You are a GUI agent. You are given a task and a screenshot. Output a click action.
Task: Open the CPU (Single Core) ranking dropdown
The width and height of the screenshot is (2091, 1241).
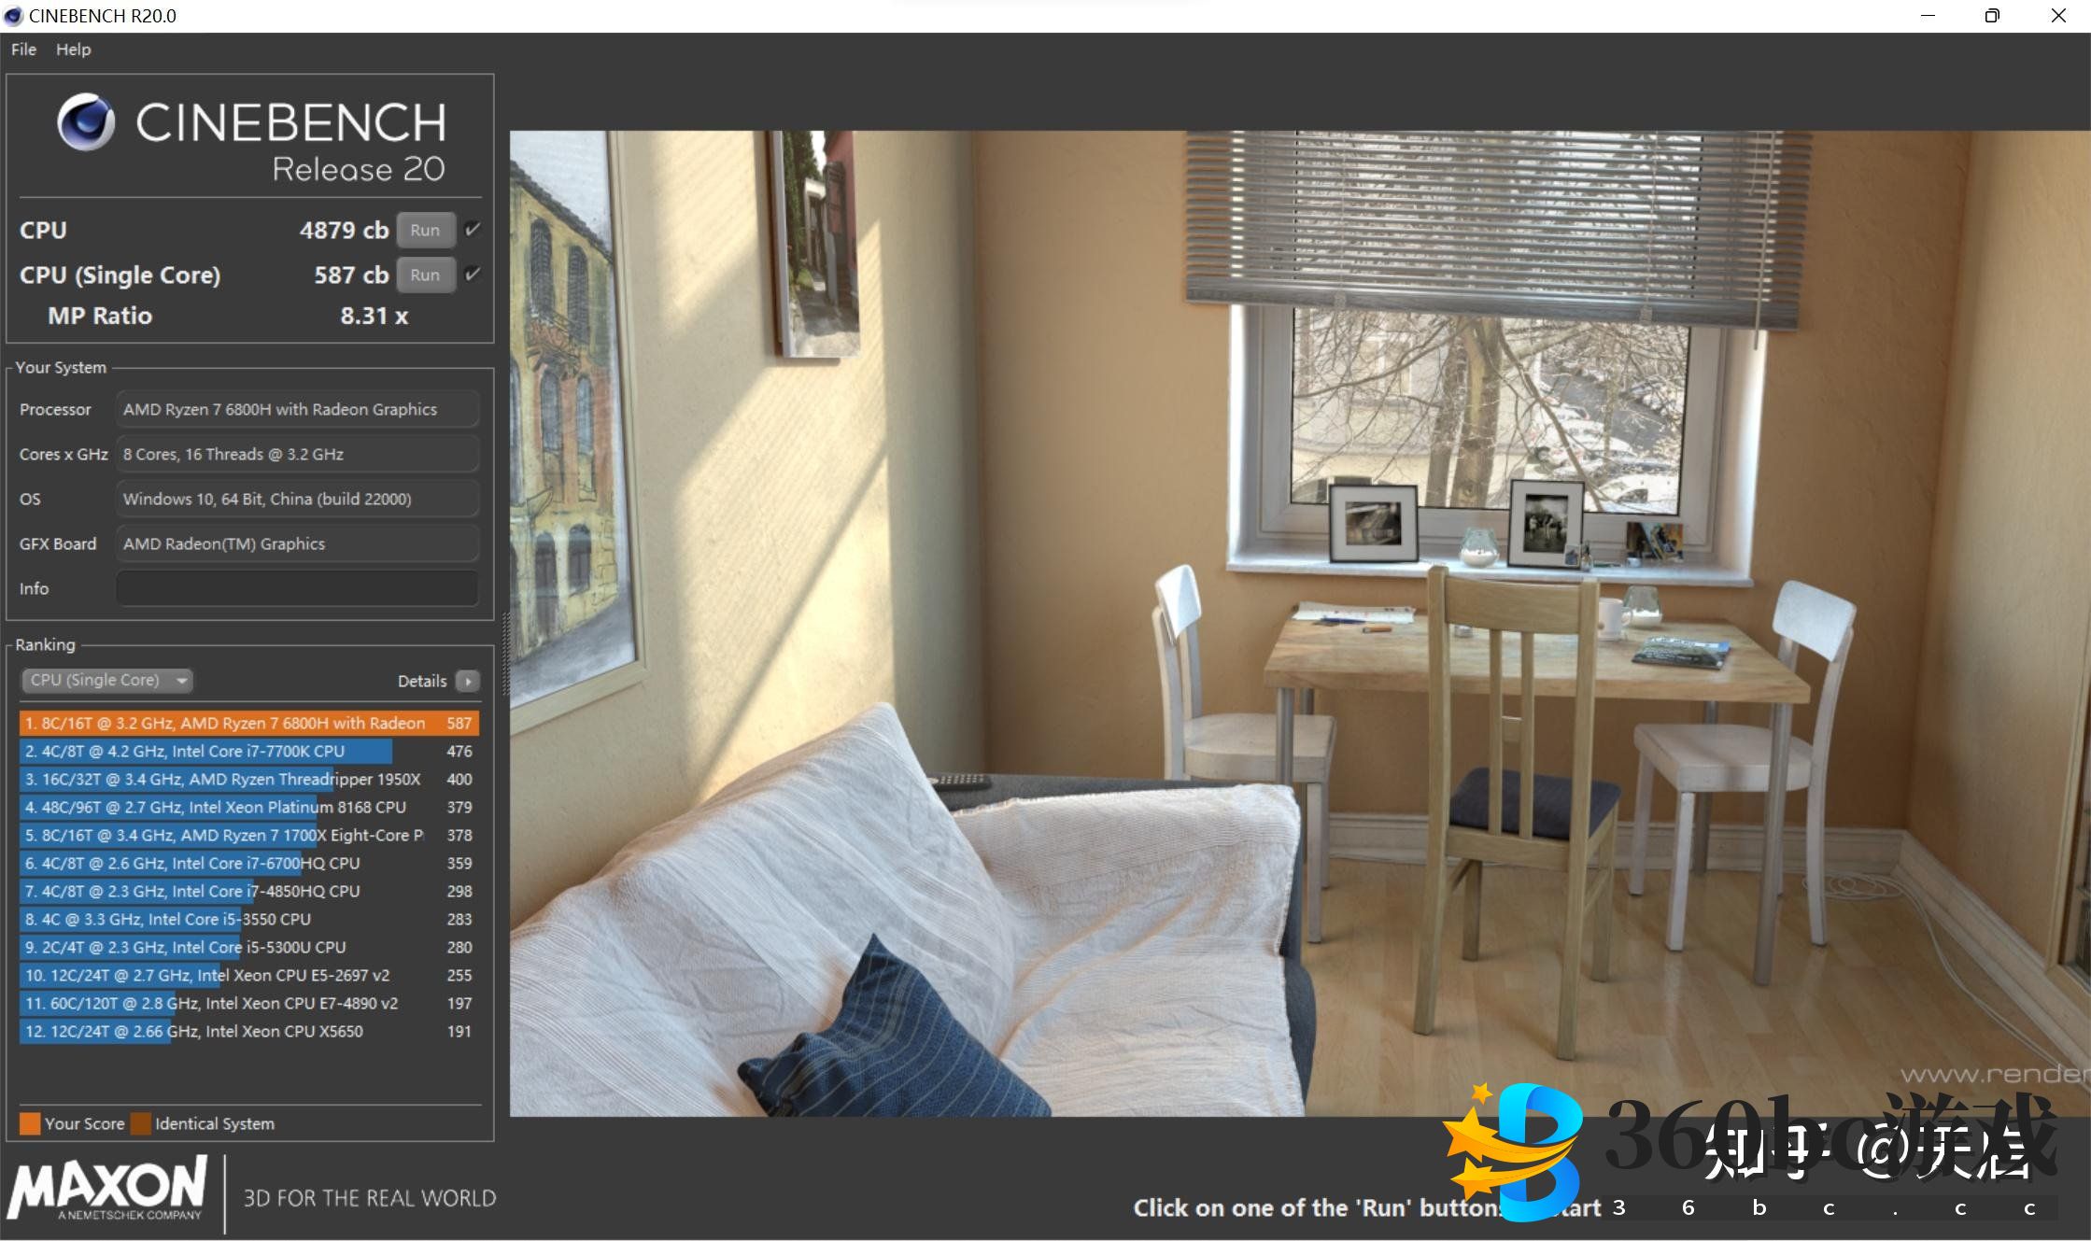[x=107, y=681]
